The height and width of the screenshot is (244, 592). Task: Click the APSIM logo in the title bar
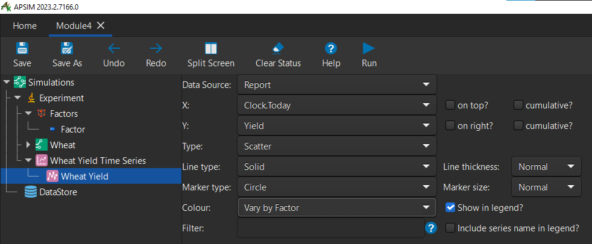(7, 7)
